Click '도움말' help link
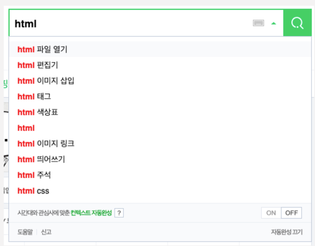Screen dimensions: 315x246 click(x=26, y=232)
